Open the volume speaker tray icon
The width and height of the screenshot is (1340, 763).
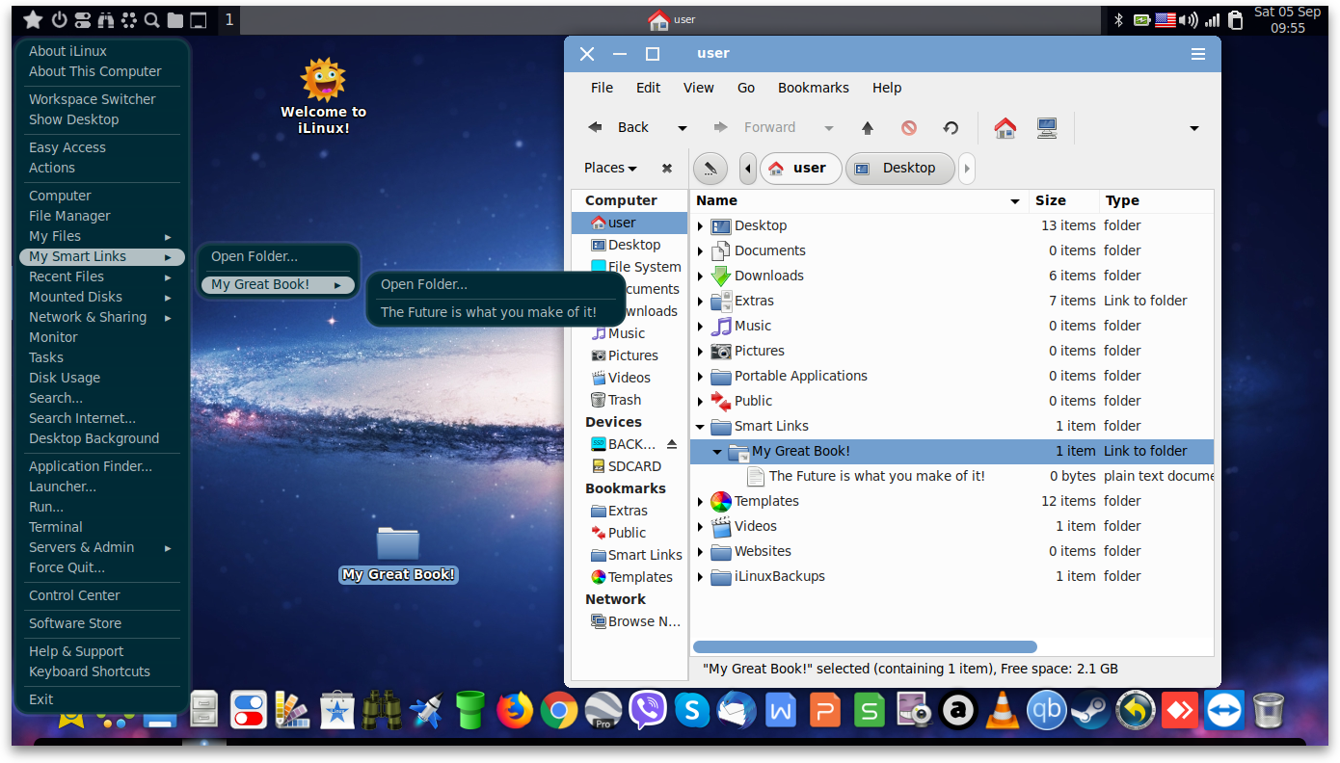tap(1190, 19)
